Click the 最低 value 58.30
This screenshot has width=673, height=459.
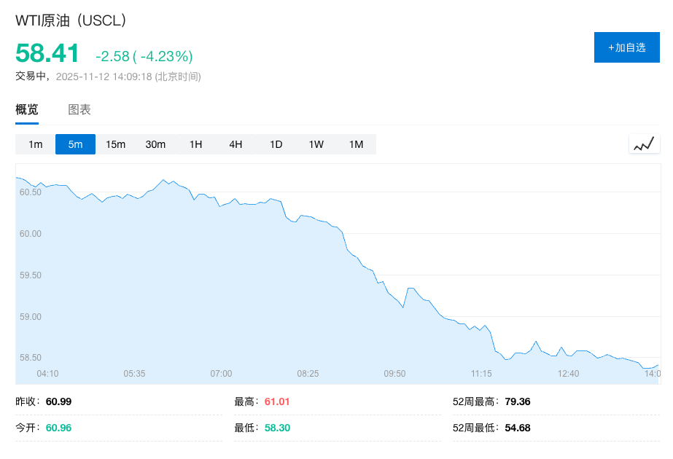pos(277,428)
